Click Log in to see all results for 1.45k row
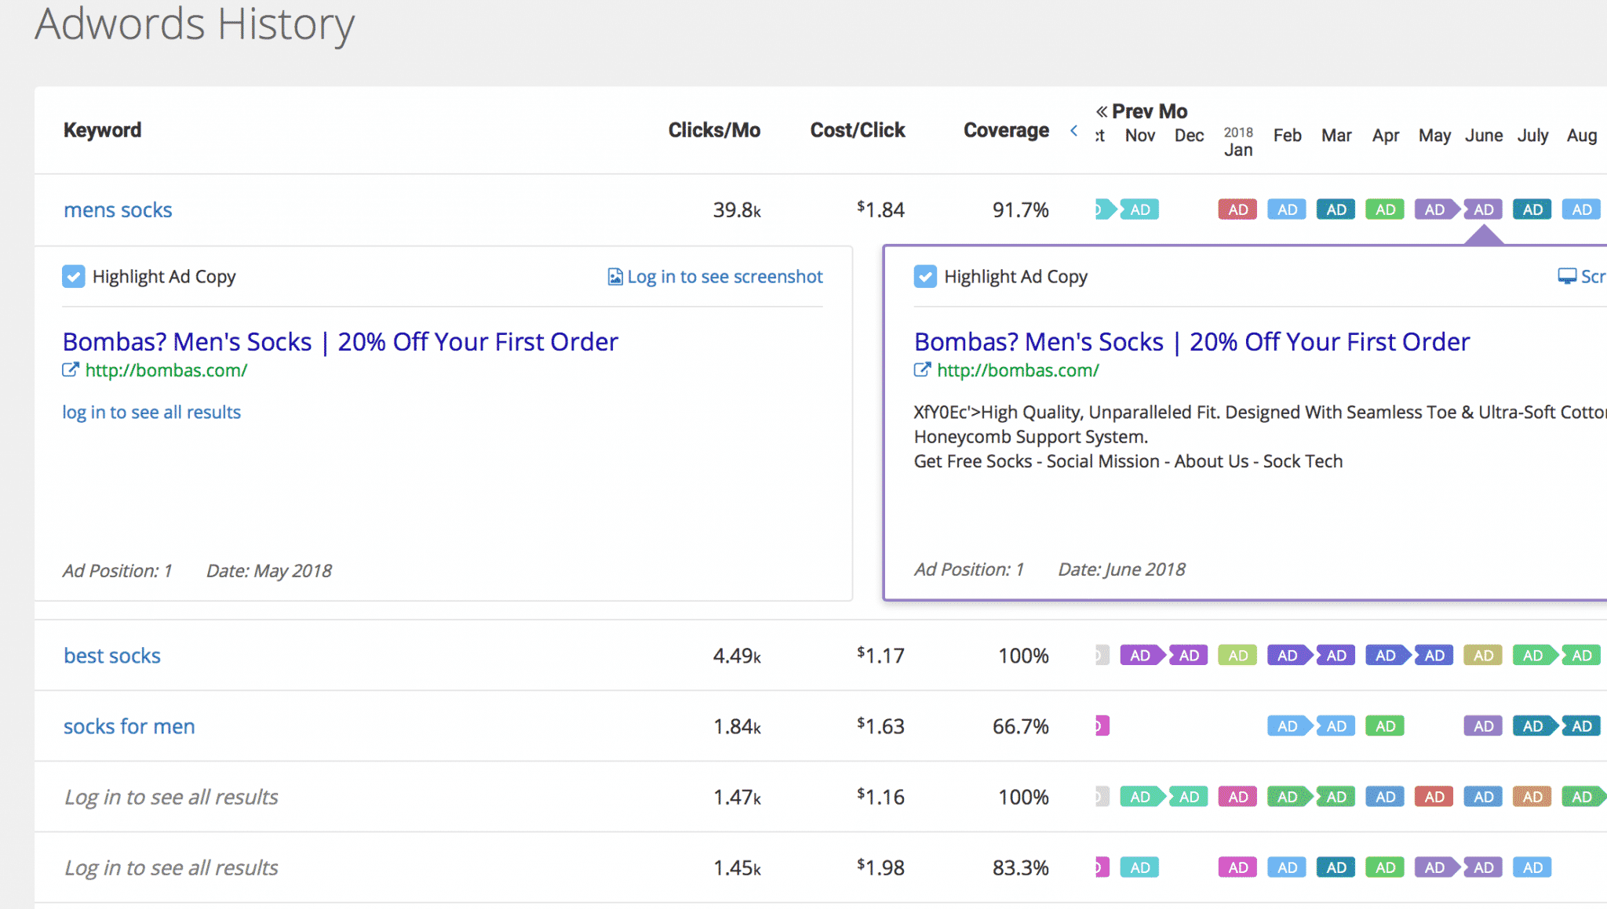Image resolution: width=1607 pixels, height=909 pixels. click(x=171, y=867)
